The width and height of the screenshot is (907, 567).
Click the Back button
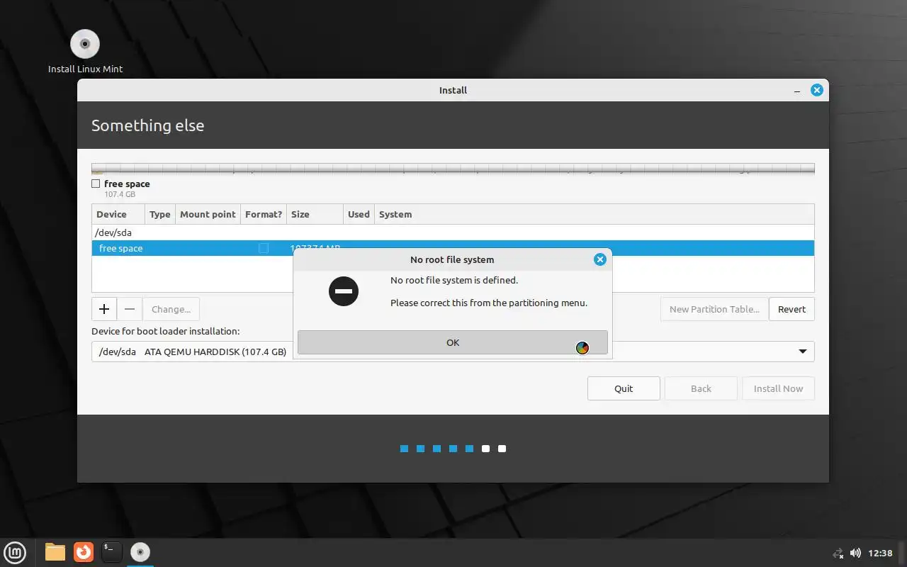[x=701, y=388]
